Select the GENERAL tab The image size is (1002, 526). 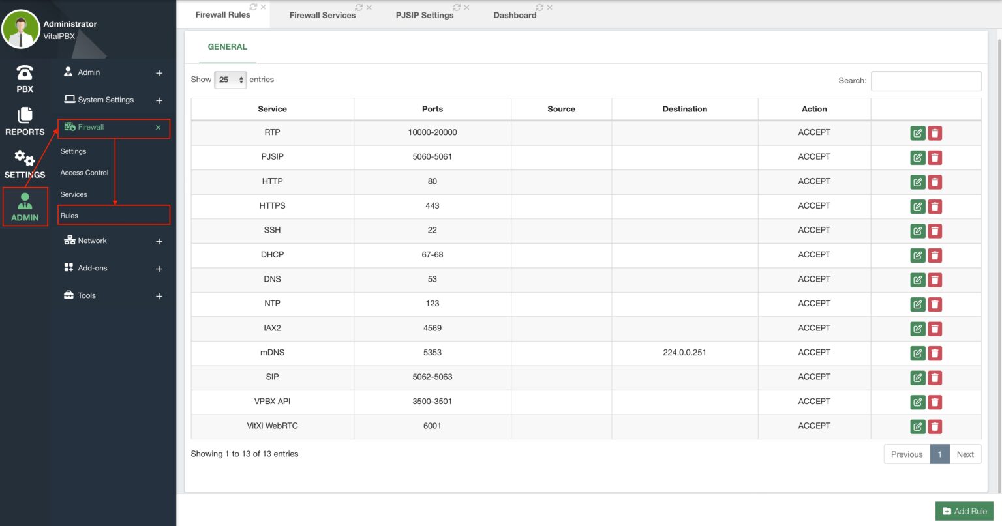click(227, 47)
